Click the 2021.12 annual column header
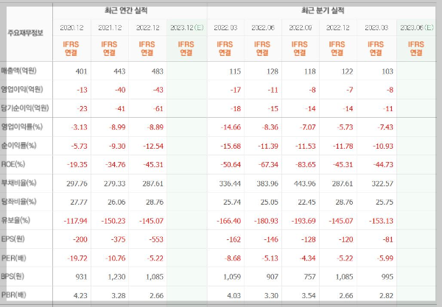This screenshot has height=307, width=442. pyautogui.click(x=110, y=27)
